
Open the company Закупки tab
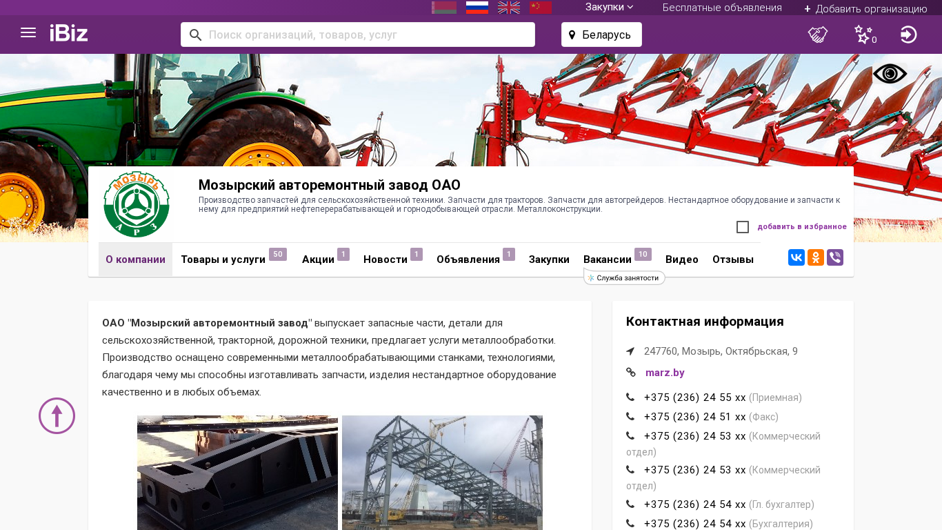coord(549,259)
